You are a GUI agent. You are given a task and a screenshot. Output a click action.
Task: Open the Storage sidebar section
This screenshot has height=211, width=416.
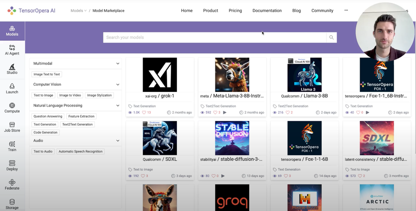tap(12, 204)
